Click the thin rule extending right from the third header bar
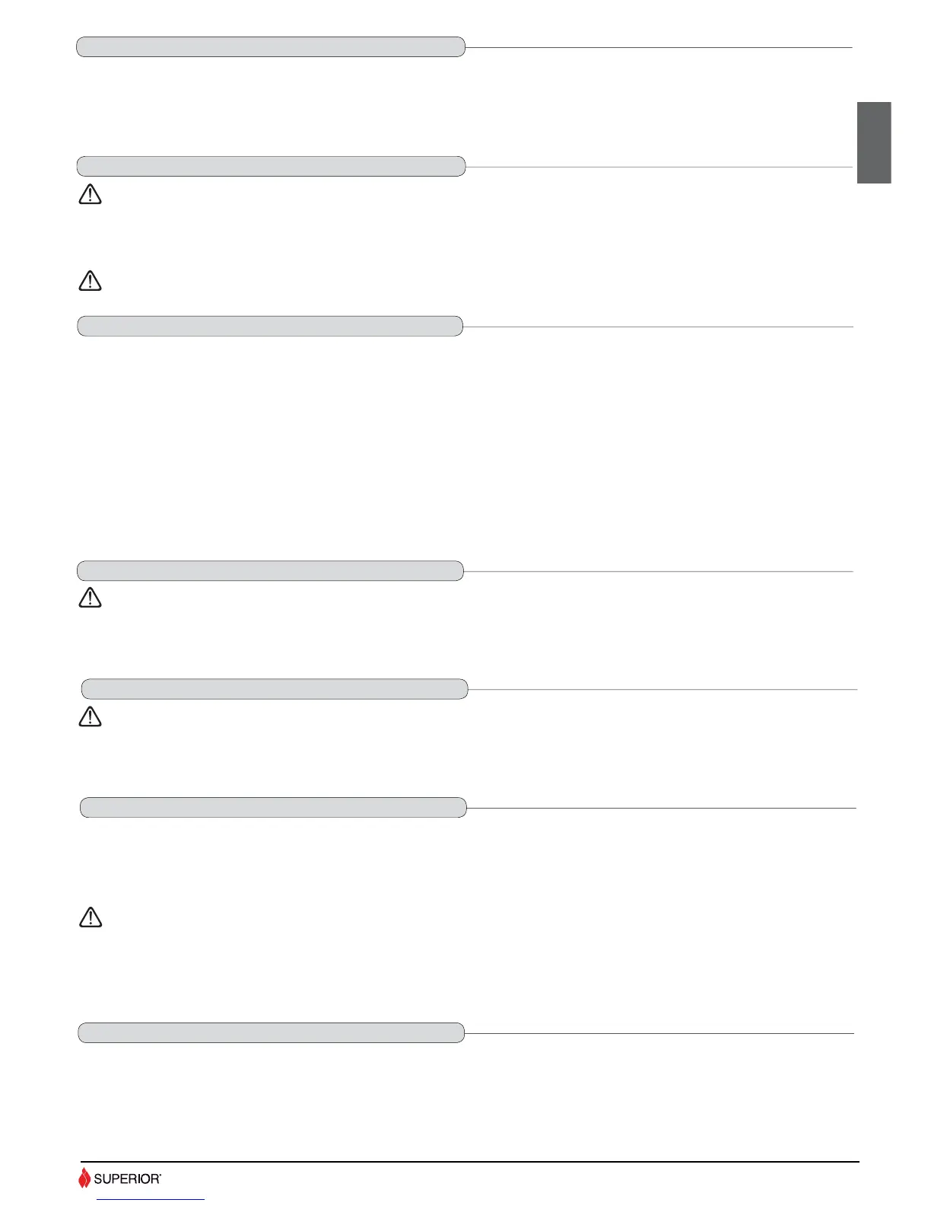This screenshot has width=931, height=1206. (658, 327)
